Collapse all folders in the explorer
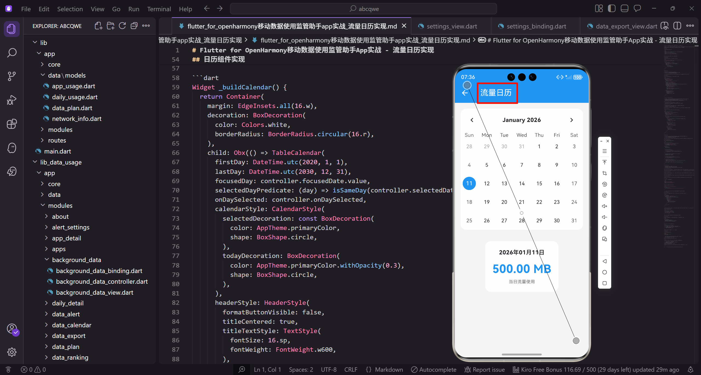The height and width of the screenshot is (375, 701). click(134, 26)
